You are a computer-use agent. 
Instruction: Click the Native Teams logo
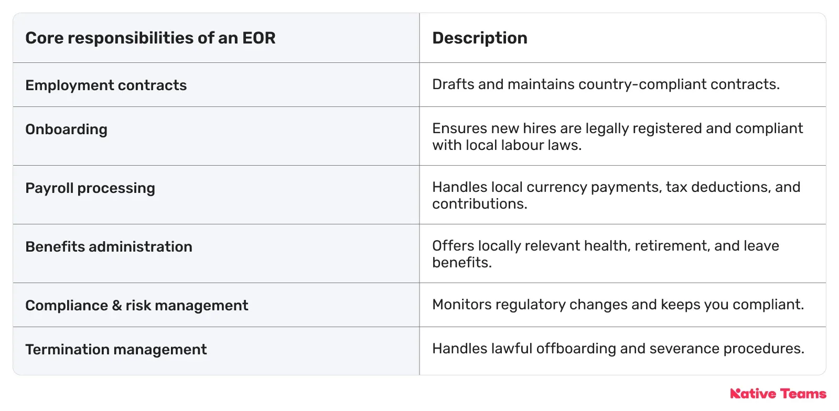click(778, 394)
